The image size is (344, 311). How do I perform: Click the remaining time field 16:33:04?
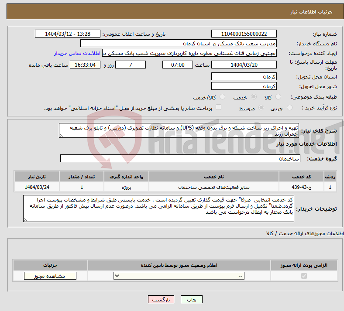pyautogui.click(x=85, y=65)
